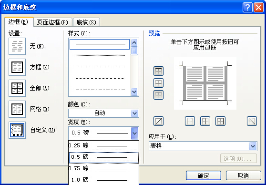Toggle the right border button
Screen dimensions: 266x185
pyautogui.click(x=220, y=121)
